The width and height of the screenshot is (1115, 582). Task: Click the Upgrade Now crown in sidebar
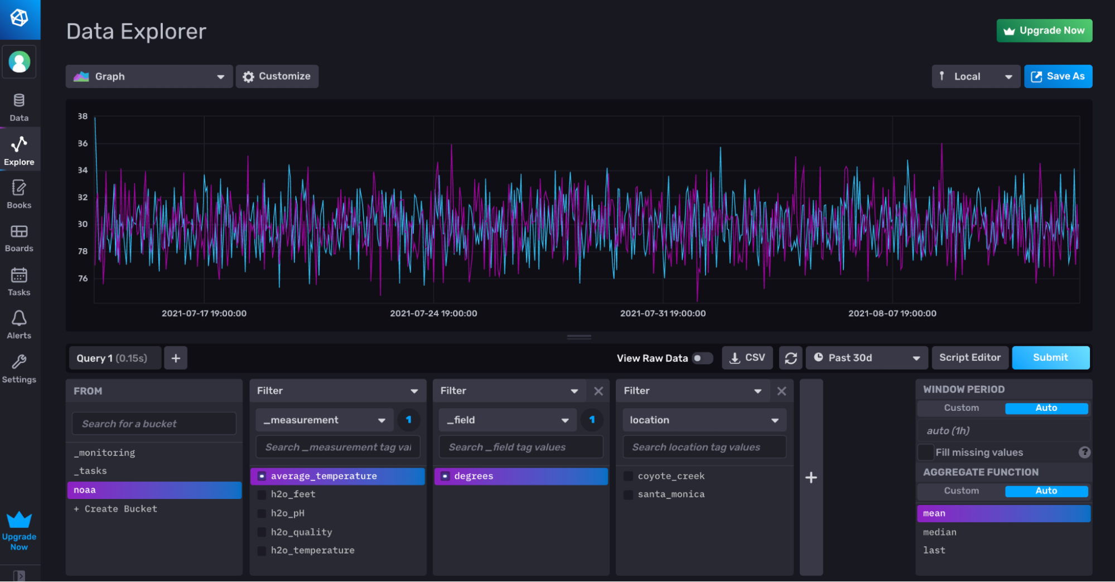coord(19,531)
